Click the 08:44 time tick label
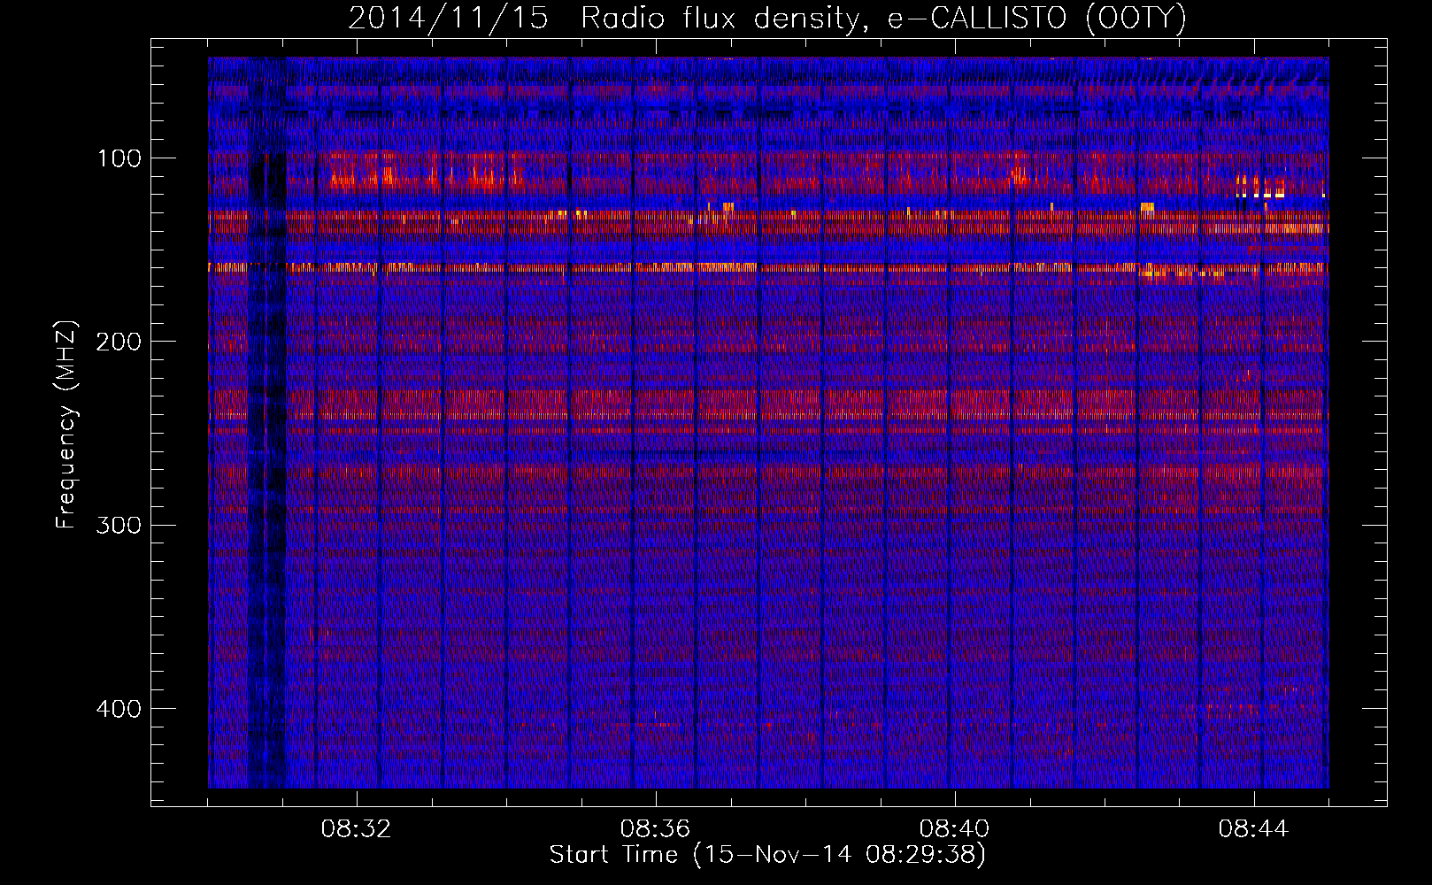This screenshot has width=1432, height=885. pos(1254,829)
